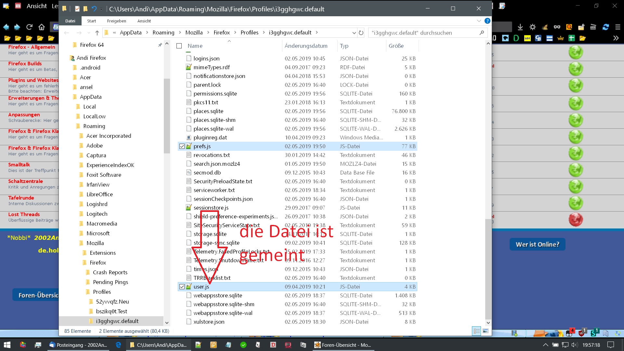
Task: Click the Wer ist Online? button
Action: click(537, 244)
